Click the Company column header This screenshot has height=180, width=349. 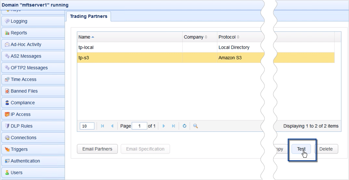(200, 37)
